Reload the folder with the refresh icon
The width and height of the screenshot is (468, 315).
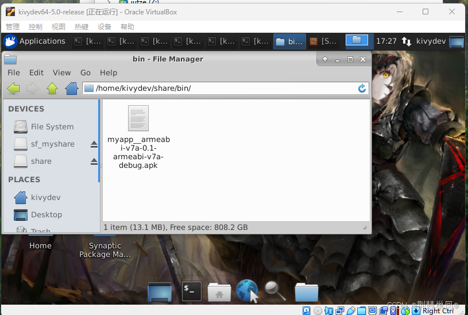tap(362, 89)
